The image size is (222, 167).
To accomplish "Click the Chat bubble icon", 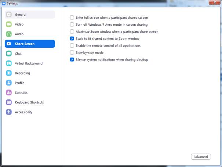I will pyautogui.click(x=9, y=54).
